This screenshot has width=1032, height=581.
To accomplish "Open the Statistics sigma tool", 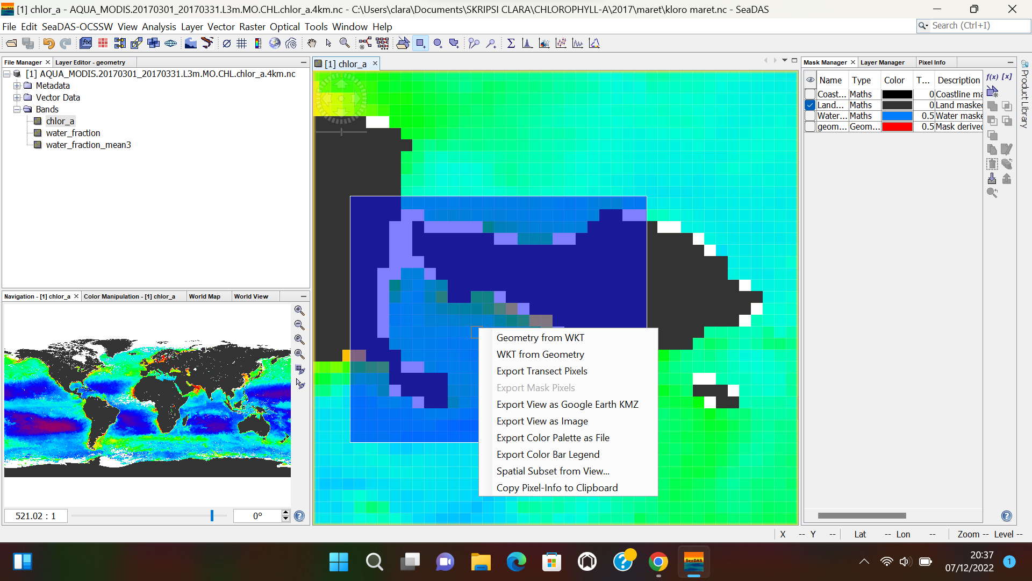I will [x=511, y=44].
